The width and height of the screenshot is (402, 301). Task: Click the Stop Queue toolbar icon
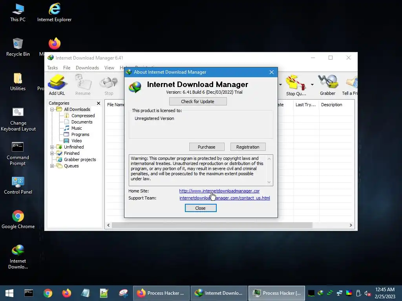pyautogui.click(x=296, y=85)
